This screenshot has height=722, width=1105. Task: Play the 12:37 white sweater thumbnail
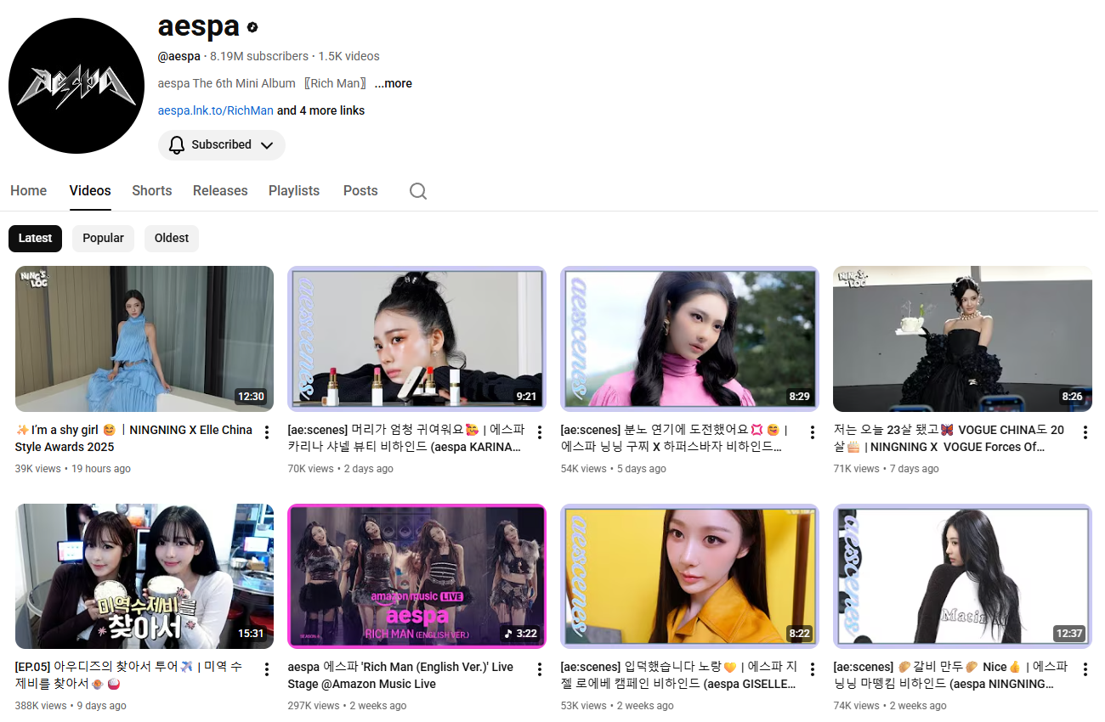click(x=963, y=576)
